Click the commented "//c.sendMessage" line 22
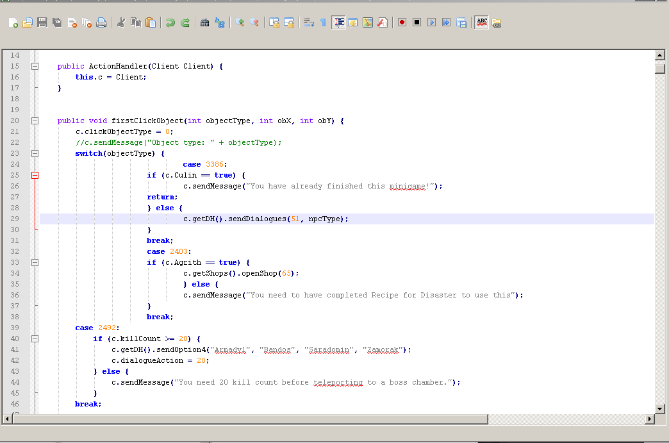This screenshot has height=443, width=669. [x=178, y=142]
